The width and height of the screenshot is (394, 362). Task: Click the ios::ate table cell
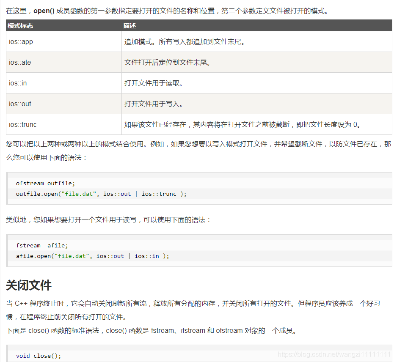64,62
